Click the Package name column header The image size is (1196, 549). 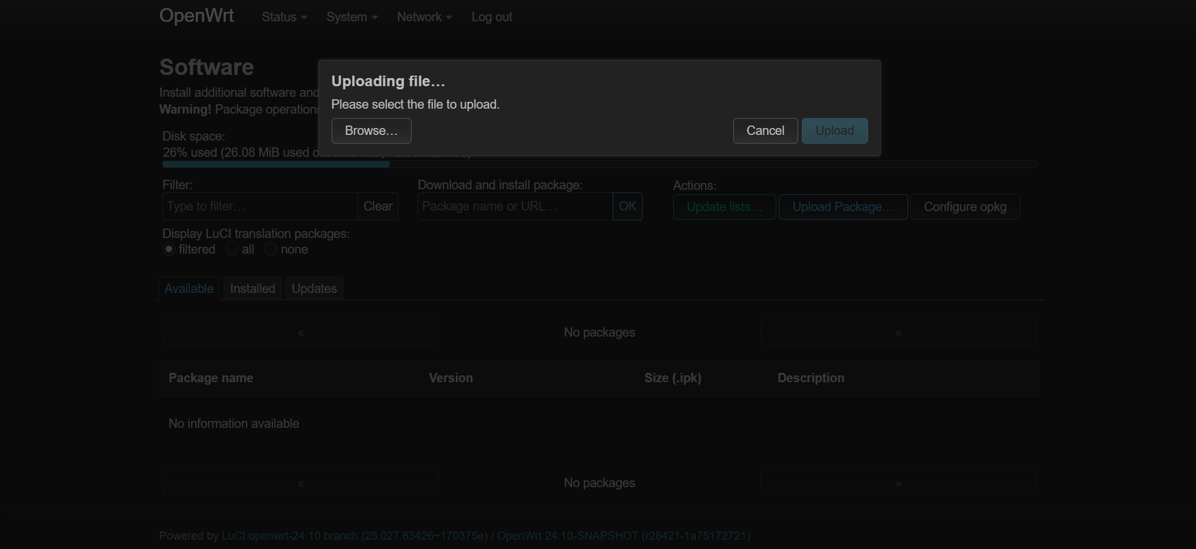[x=211, y=378]
